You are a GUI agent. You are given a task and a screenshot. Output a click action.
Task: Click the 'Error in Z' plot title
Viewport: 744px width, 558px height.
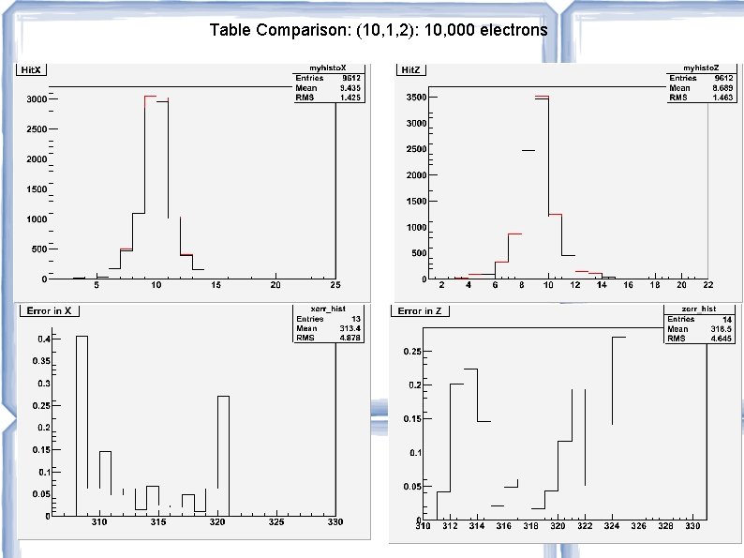point(420,311)
